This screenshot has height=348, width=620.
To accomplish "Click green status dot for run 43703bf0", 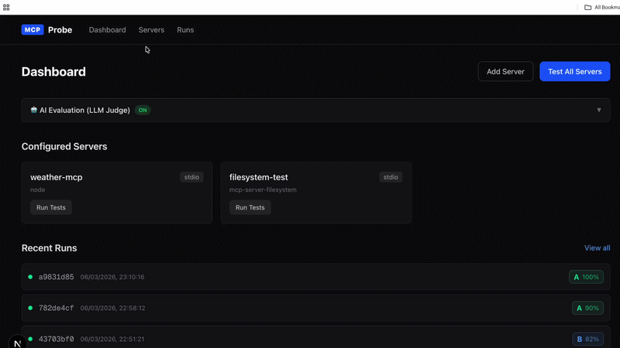I will click(30, 339).
